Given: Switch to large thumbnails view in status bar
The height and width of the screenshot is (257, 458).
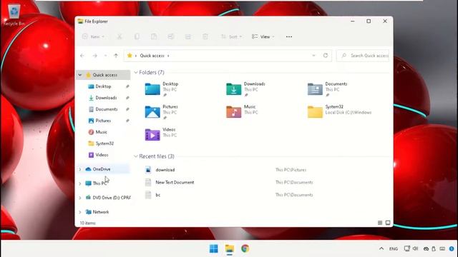Looking at the screenshot, I should coord(388,223).
